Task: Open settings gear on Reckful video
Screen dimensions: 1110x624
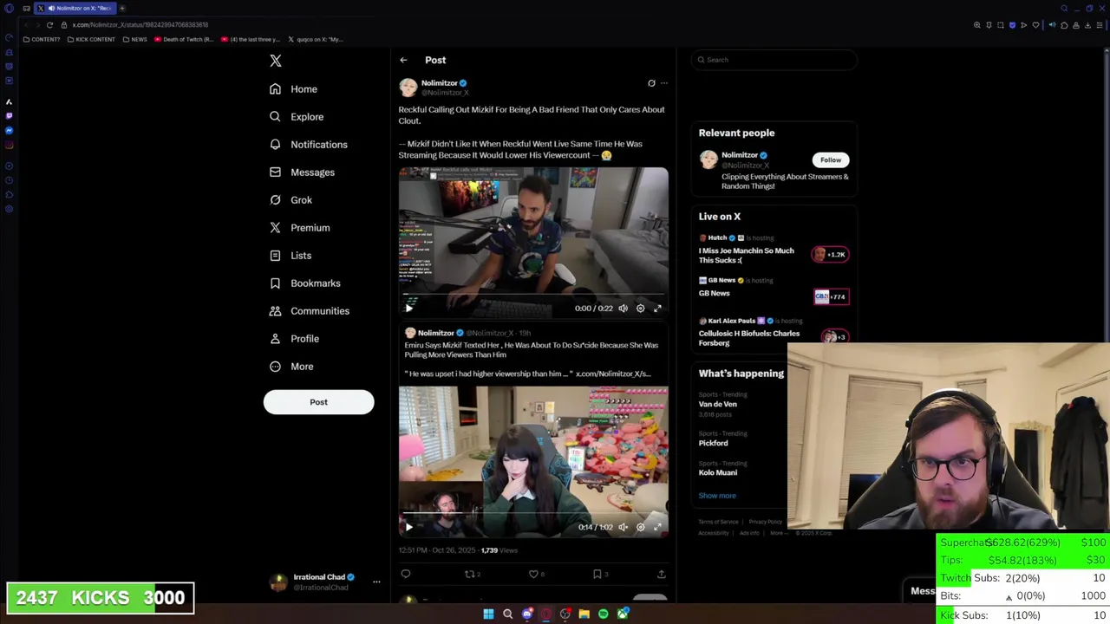Action: [x=641, y=308]
